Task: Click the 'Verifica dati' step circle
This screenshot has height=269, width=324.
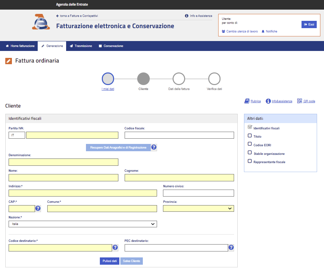Action: pos(214,79)
